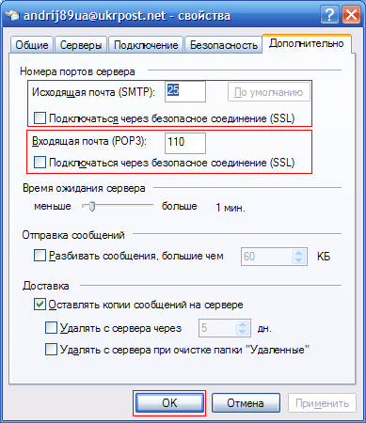
Task: Click the Отмена button
Action: click(246, 403)
